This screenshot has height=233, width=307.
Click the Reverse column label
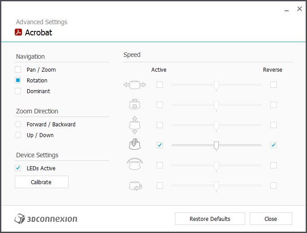pos(273,69)
